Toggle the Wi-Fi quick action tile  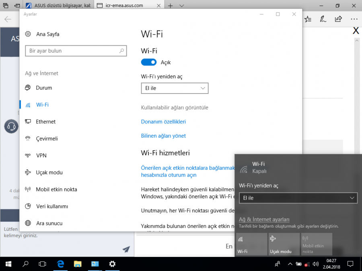click(x=251, y=244)
